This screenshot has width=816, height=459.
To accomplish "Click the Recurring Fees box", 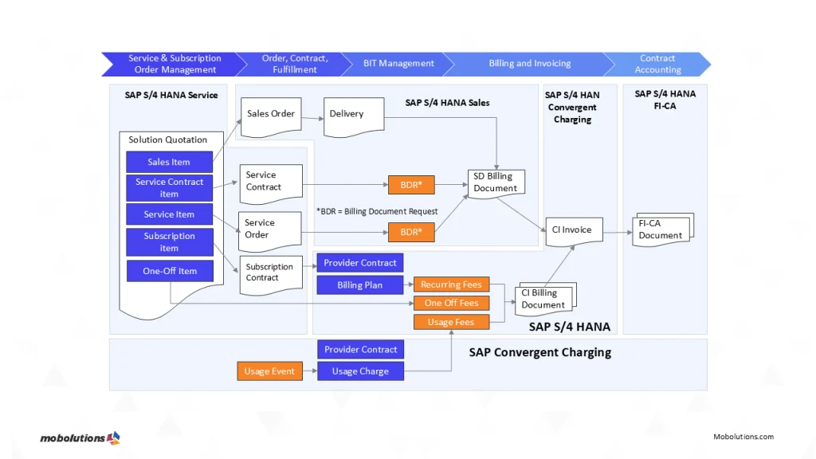I will (x=451, y=284).
